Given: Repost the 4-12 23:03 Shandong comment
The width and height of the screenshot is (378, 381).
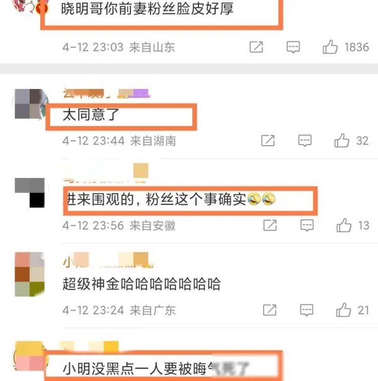Looking at the screenshot, I should point(256,47).
